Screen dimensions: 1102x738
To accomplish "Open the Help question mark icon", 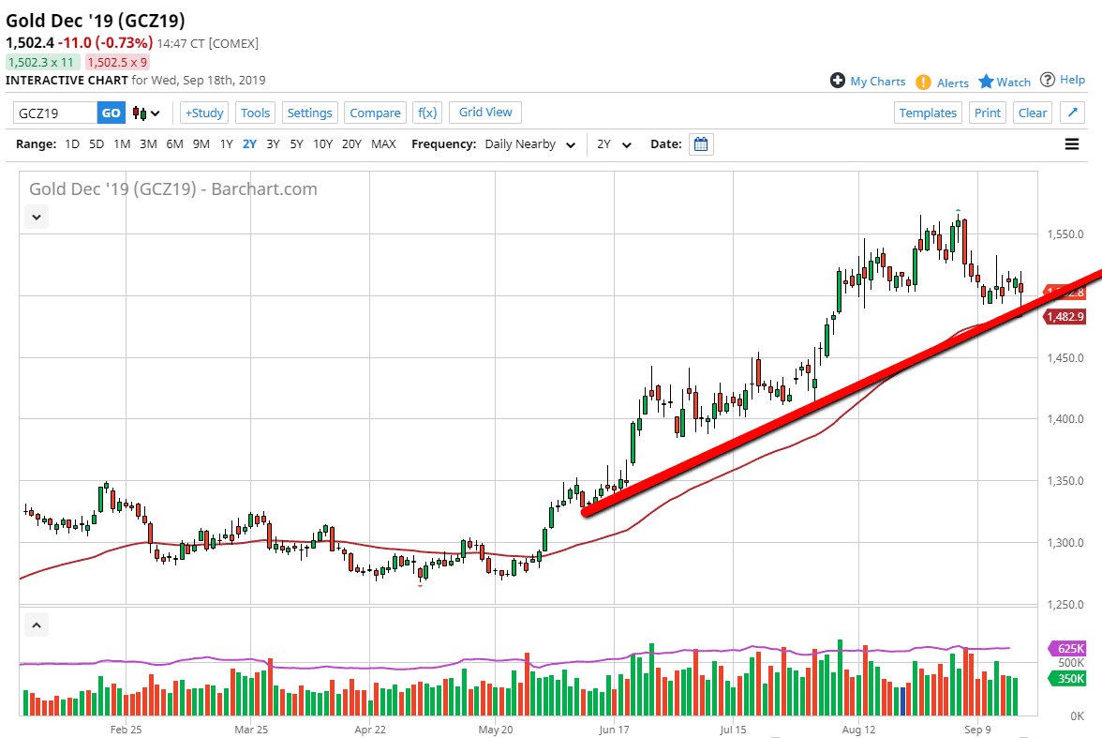I will [x=1048, y=80].
